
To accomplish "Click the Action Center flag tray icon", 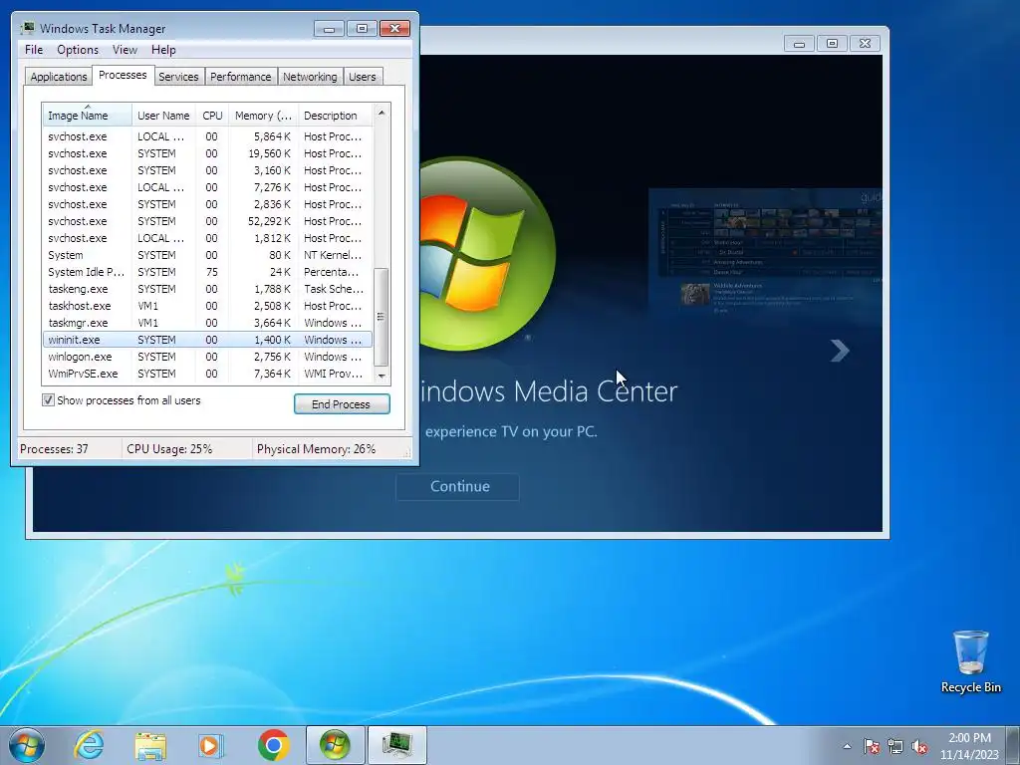I will [871, 747].
